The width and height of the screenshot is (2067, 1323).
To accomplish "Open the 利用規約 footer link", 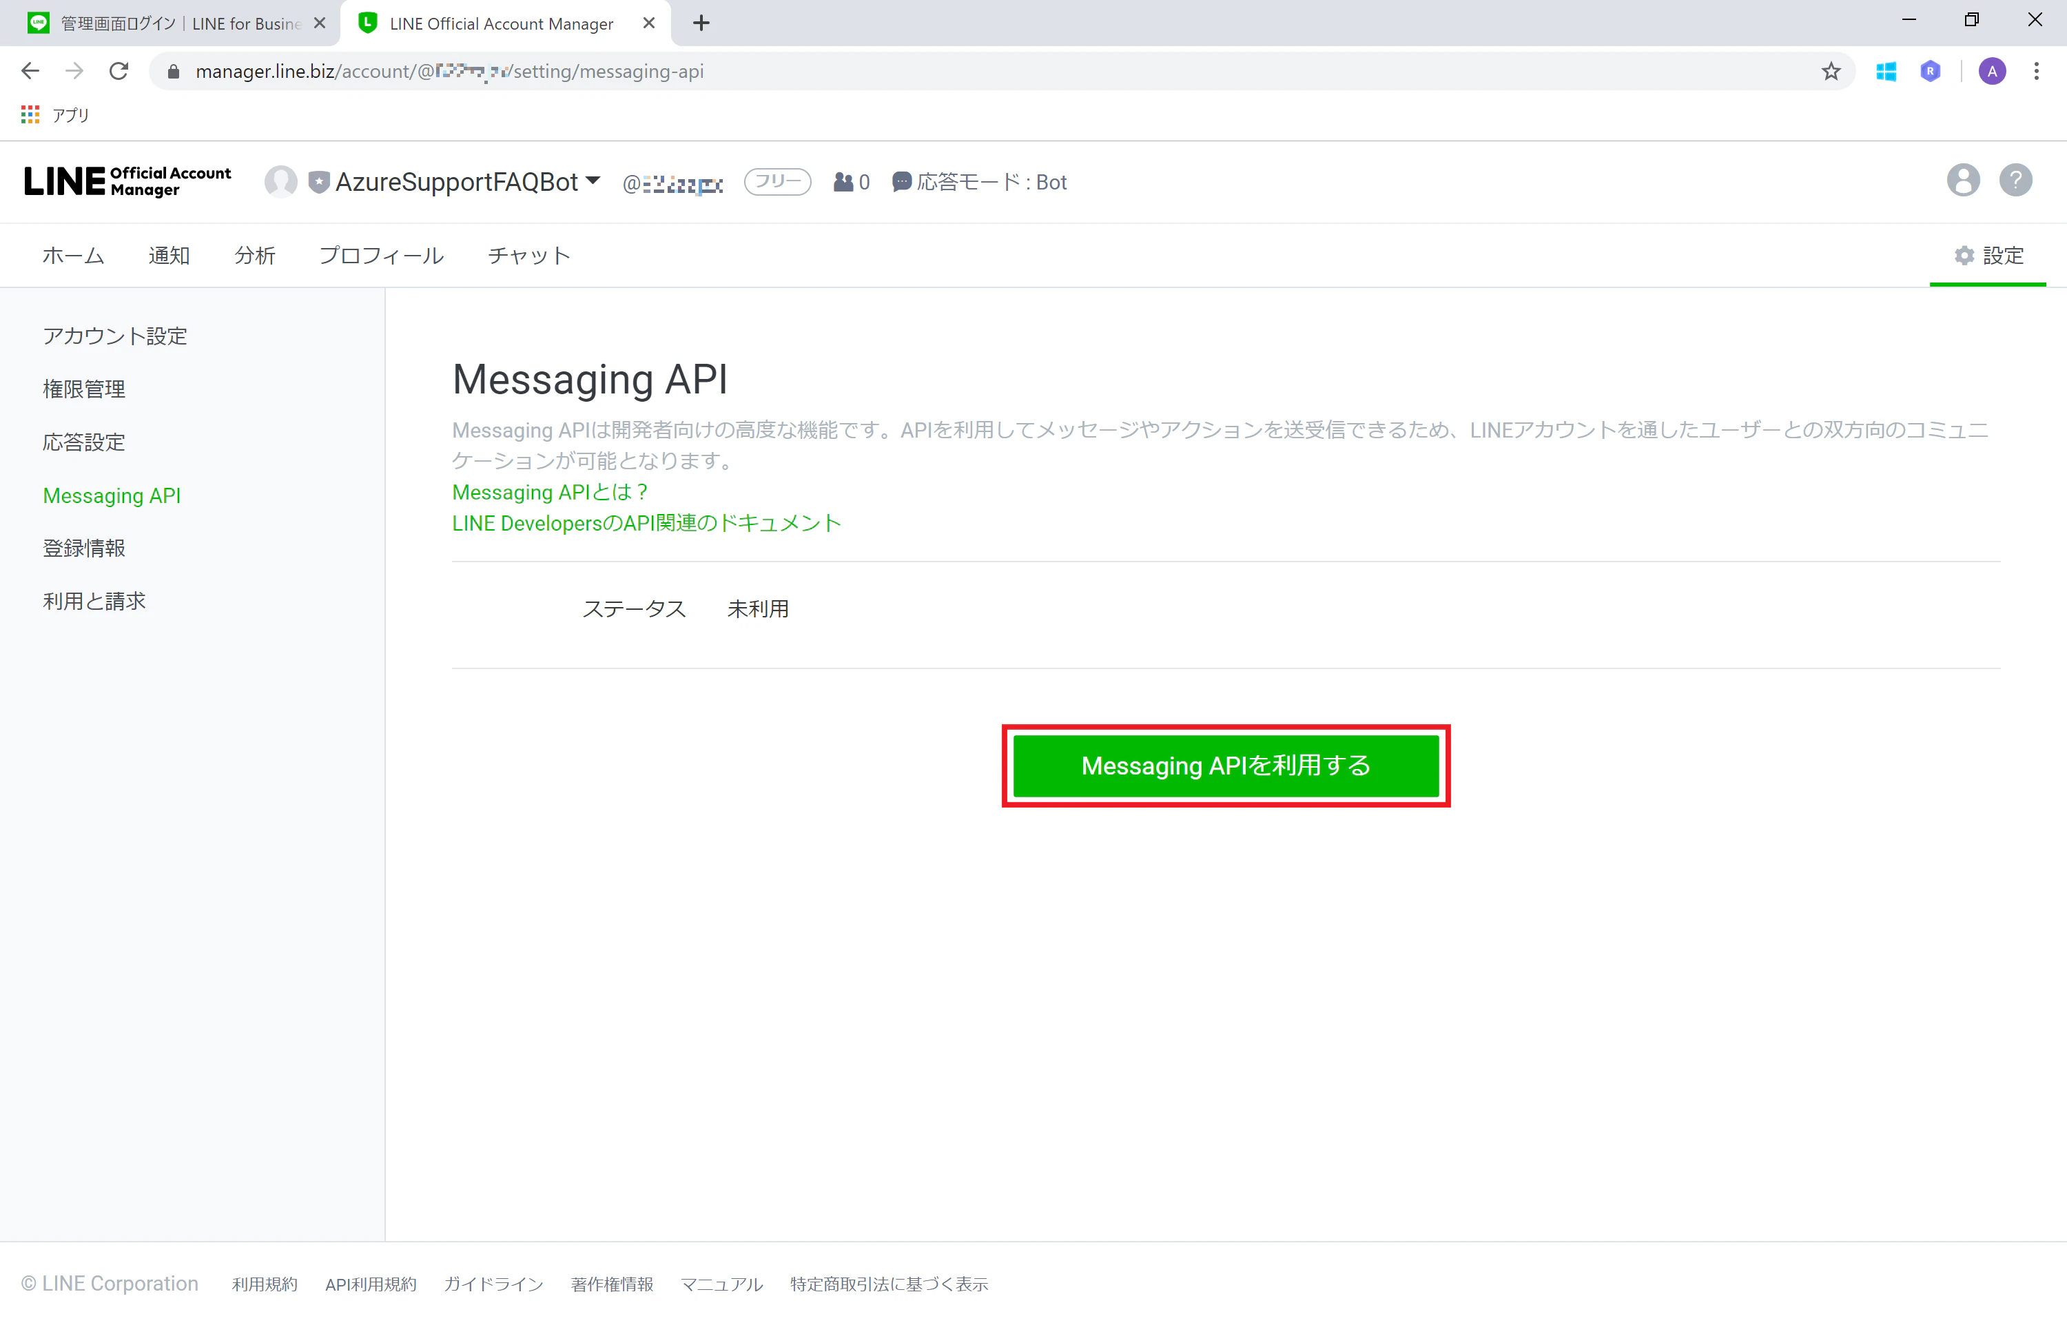I will coord(265,1284).
